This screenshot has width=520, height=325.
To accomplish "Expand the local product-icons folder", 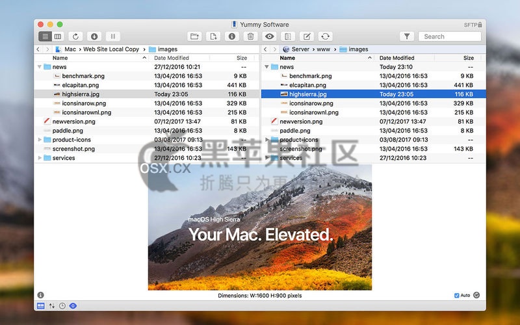I will [x=40, y=140].
